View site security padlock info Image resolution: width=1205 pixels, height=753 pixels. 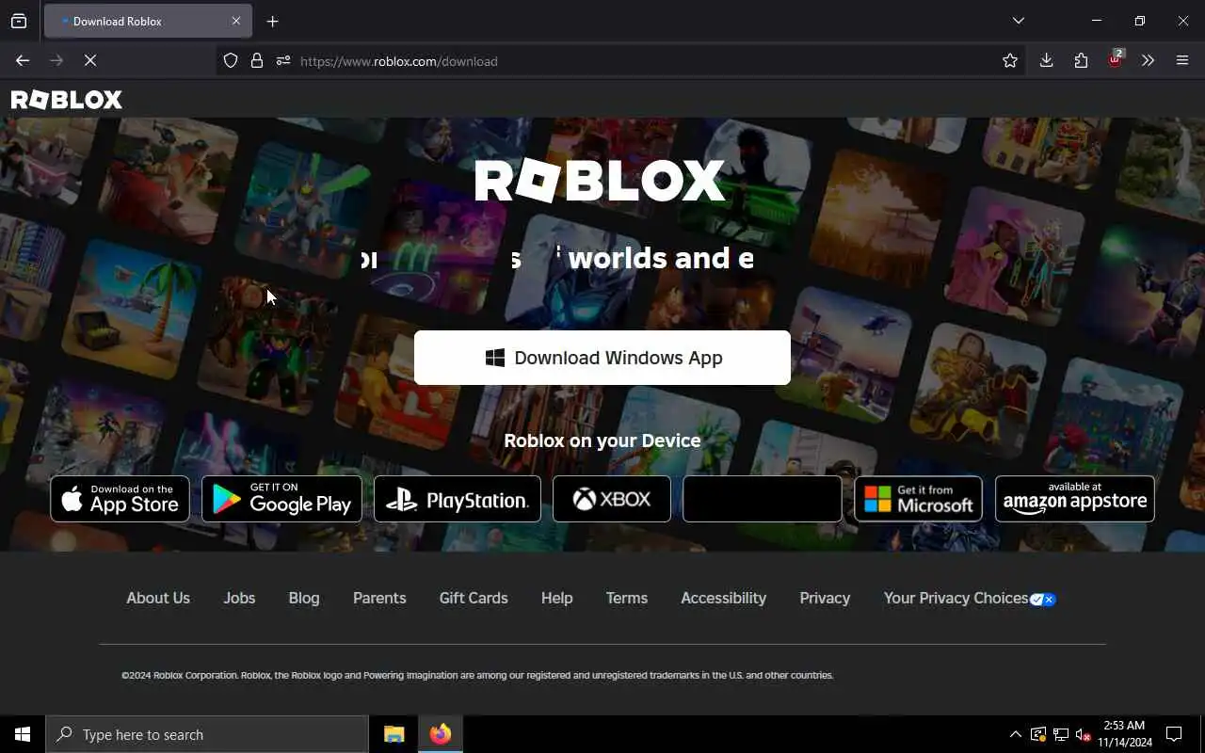257,60
